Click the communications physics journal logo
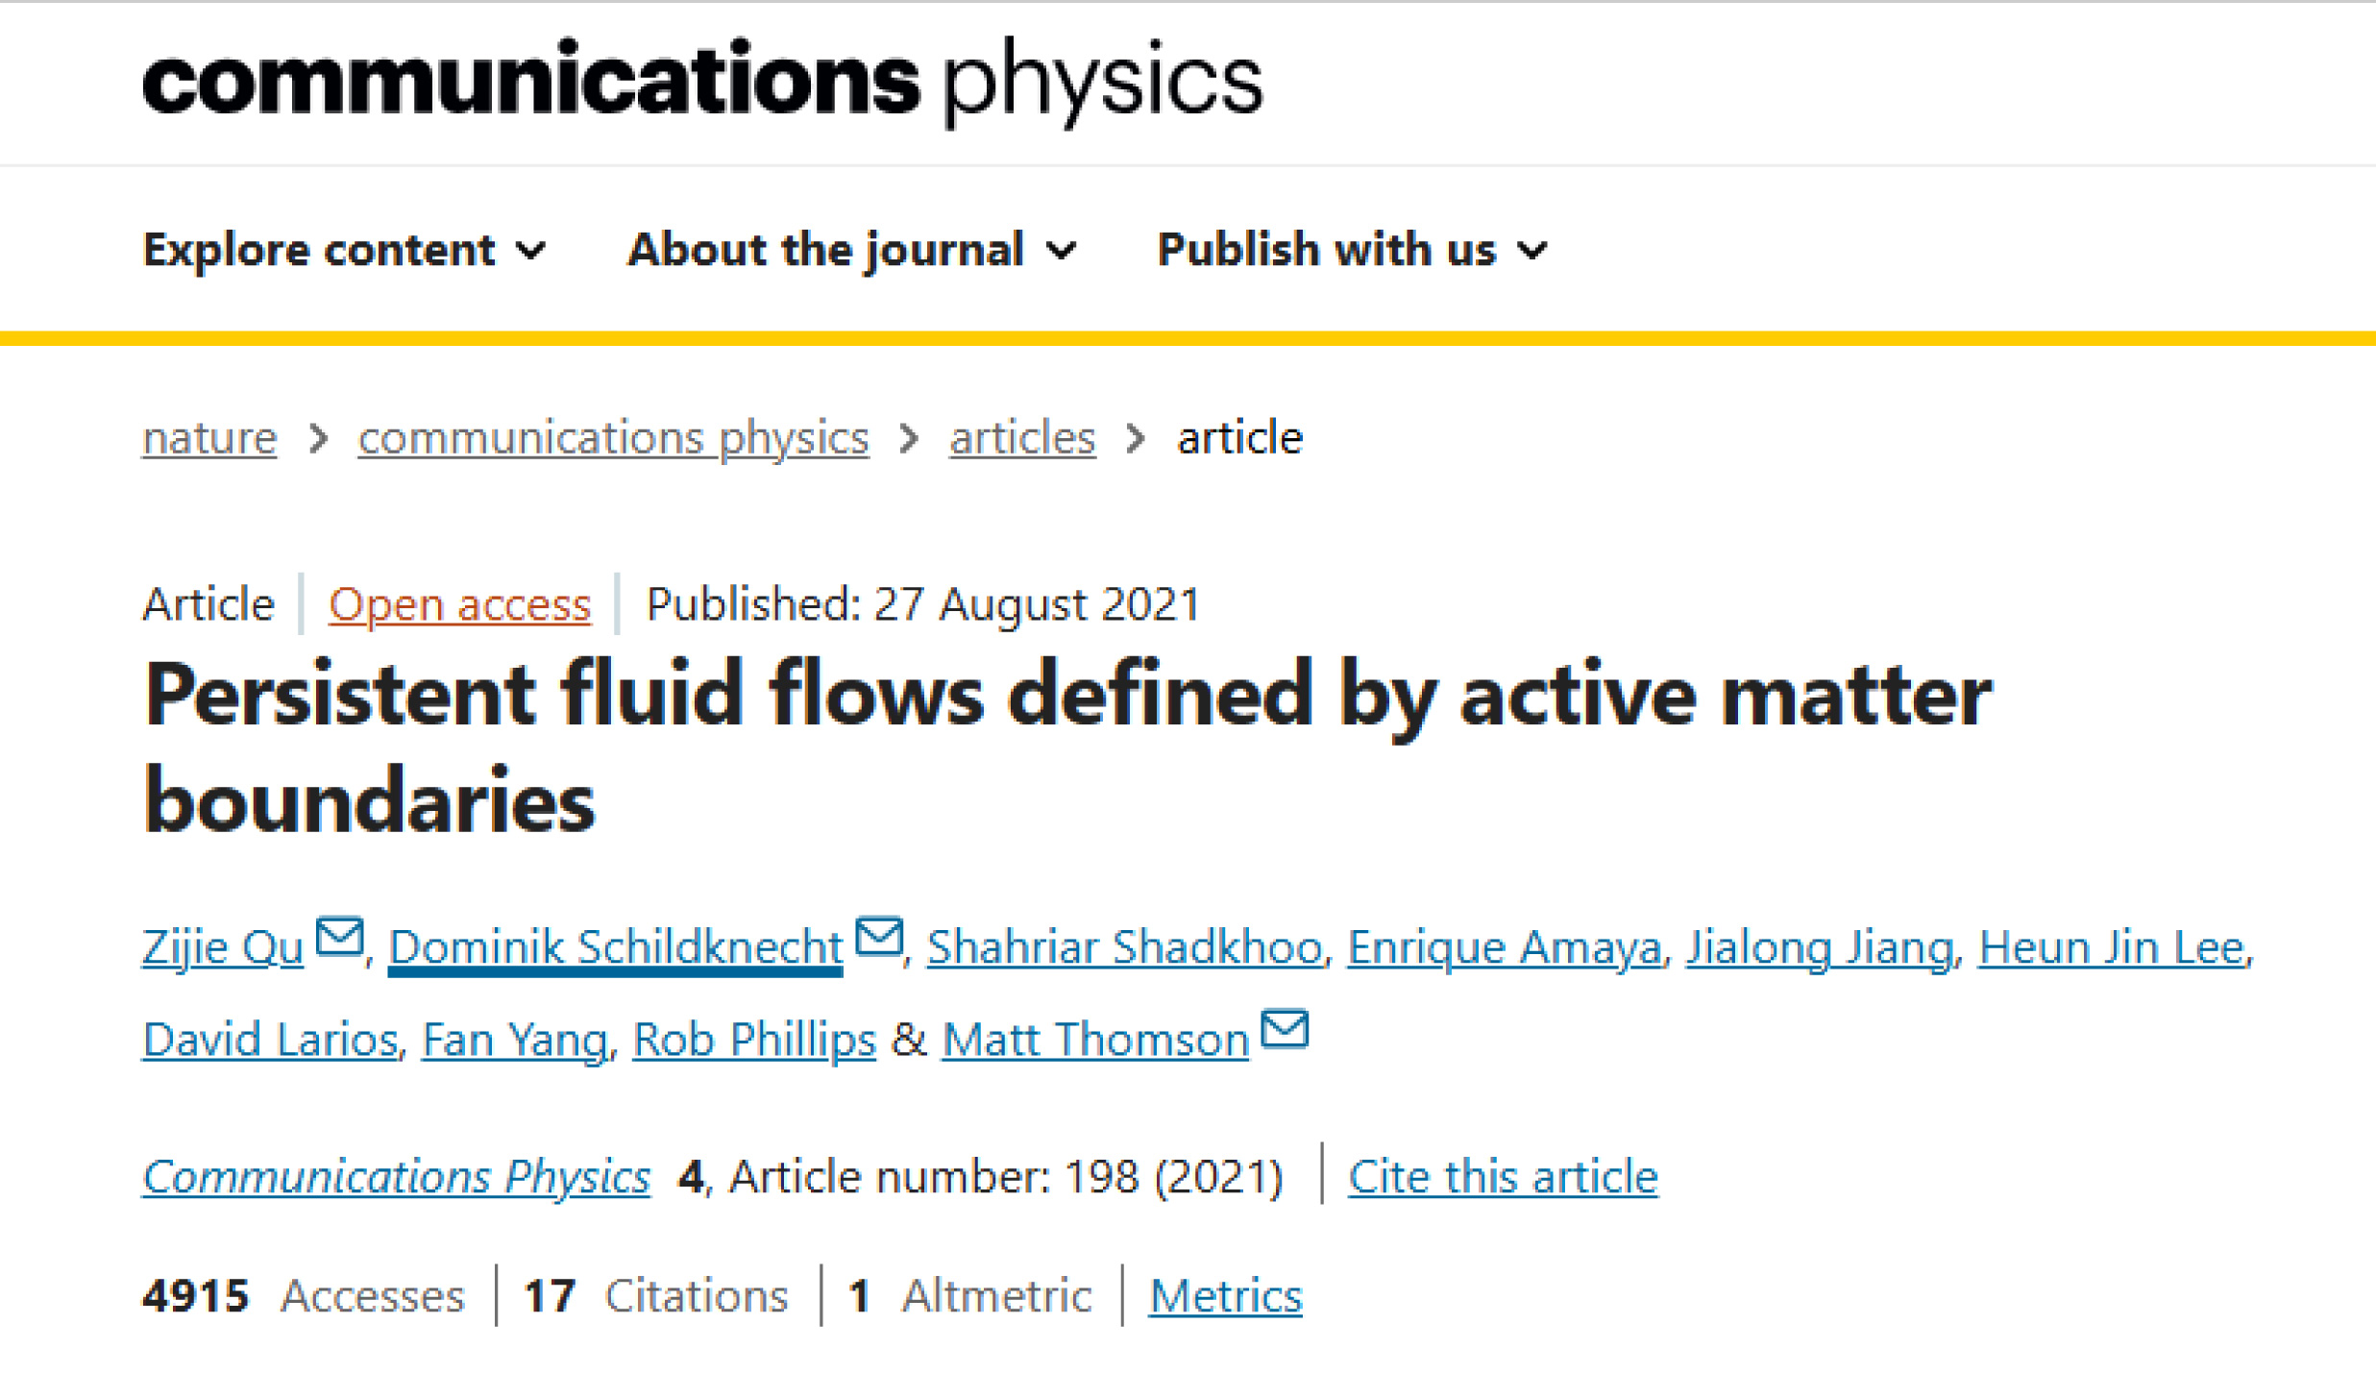This screenshot has width=2376, height=1373. tap(702, 82)
